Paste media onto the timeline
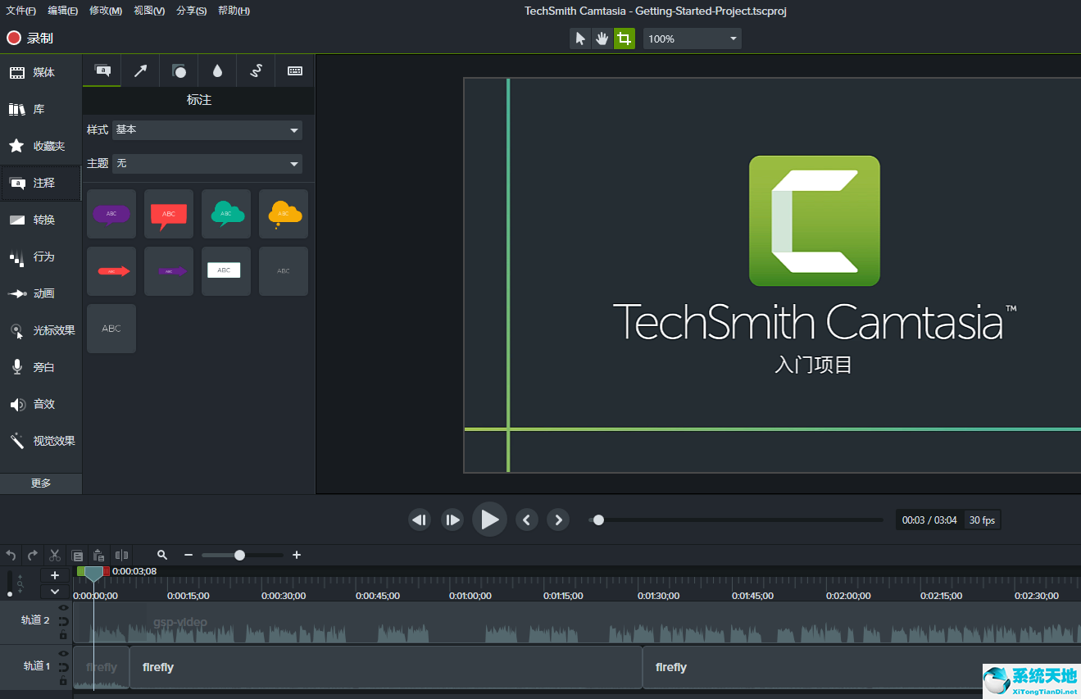The height and width of the screenshot is (699, 1081). pos(98,555)
